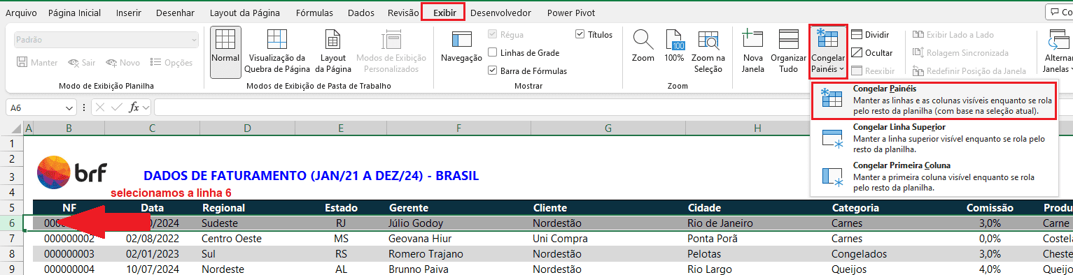Select the Exibir tab

pos(444,13)
